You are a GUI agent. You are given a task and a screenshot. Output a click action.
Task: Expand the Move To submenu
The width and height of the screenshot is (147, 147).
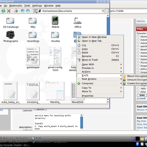[100, 92]
